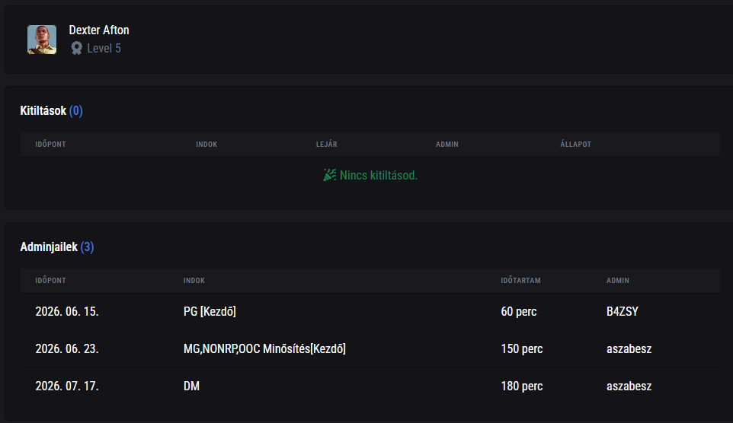The width and height of the screenshot is (733, 423).
Task: Click the 180 perc duration cell
Action: point(522,386)
